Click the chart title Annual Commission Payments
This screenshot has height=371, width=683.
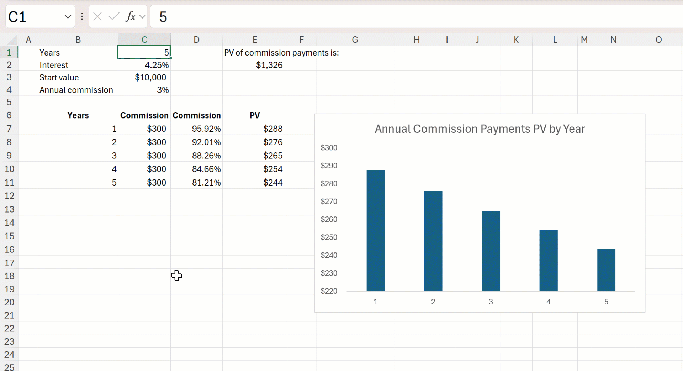point(479,129)
